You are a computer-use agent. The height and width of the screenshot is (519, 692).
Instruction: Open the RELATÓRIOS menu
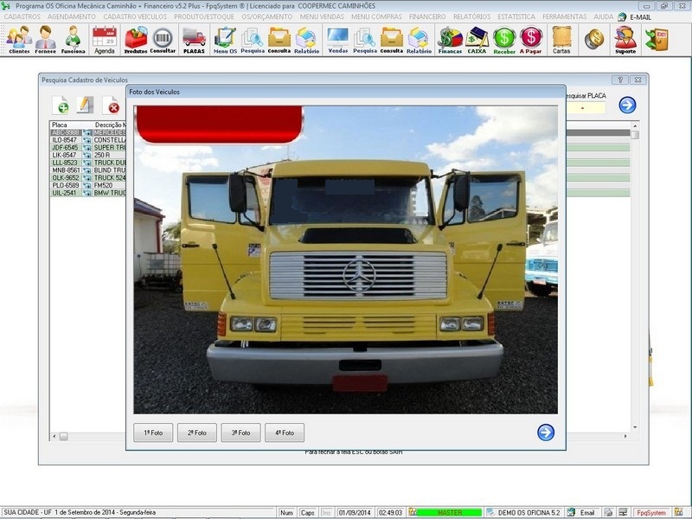coord(471,16)
